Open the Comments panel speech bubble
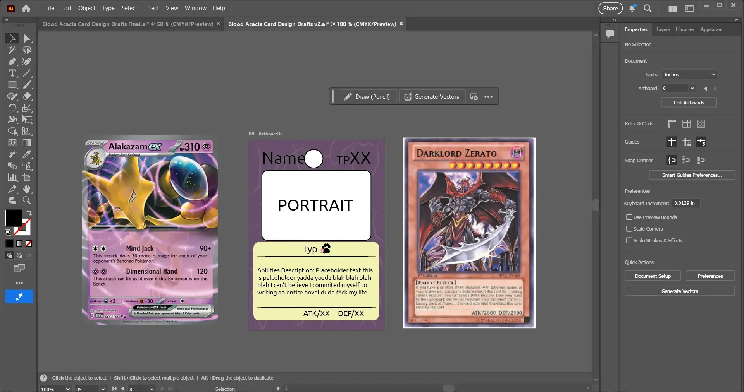This screenshot has height=392, width=744. pyautogui.click(x=610, y=34)
